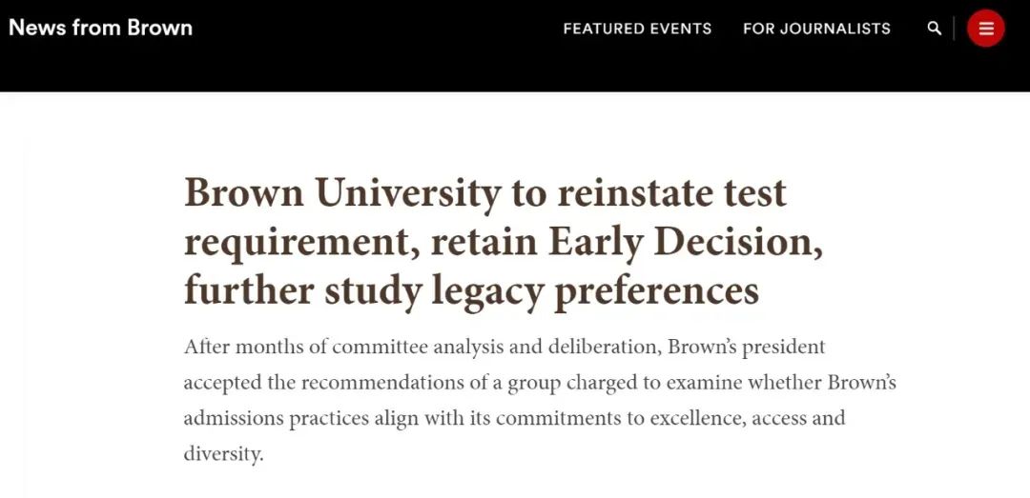Click the phrase "Brown's president" in the summary
This screenshot has height=498, width=1030.
(746, 348)
